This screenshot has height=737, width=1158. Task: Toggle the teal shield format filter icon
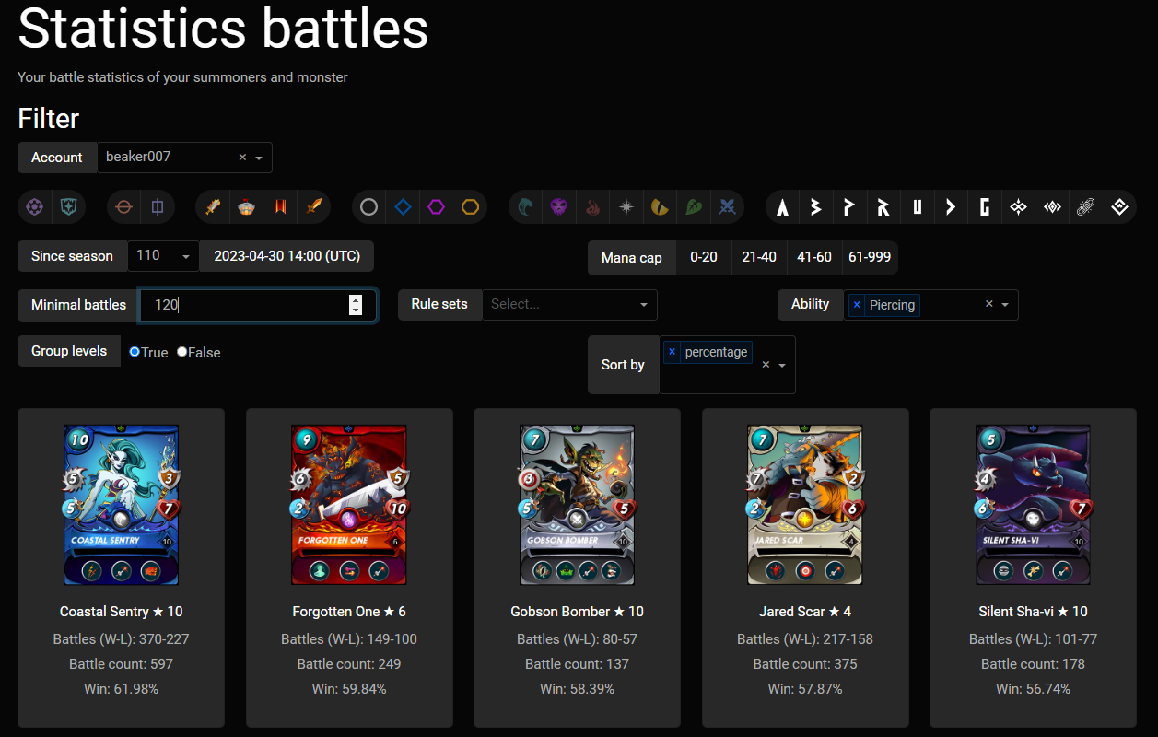point(68,207)
